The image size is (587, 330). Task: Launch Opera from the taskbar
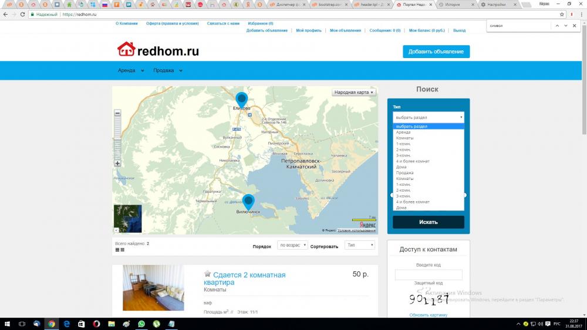96,324
